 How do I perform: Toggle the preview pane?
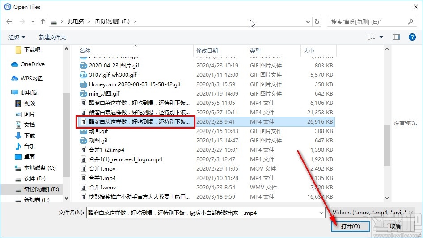[x=396, y=37]
